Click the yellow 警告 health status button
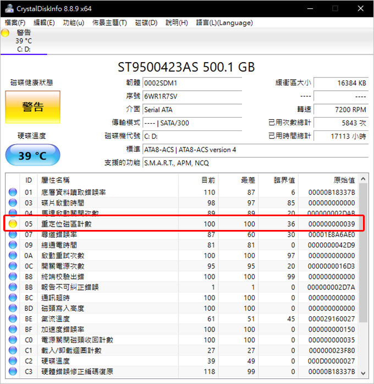The width and height of the screenshot is (374, 384). pyautogui.click(x=33, y=107)
